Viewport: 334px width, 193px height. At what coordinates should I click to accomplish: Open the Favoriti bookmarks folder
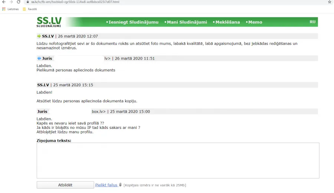pyautogui.click(x=30, y=9)
